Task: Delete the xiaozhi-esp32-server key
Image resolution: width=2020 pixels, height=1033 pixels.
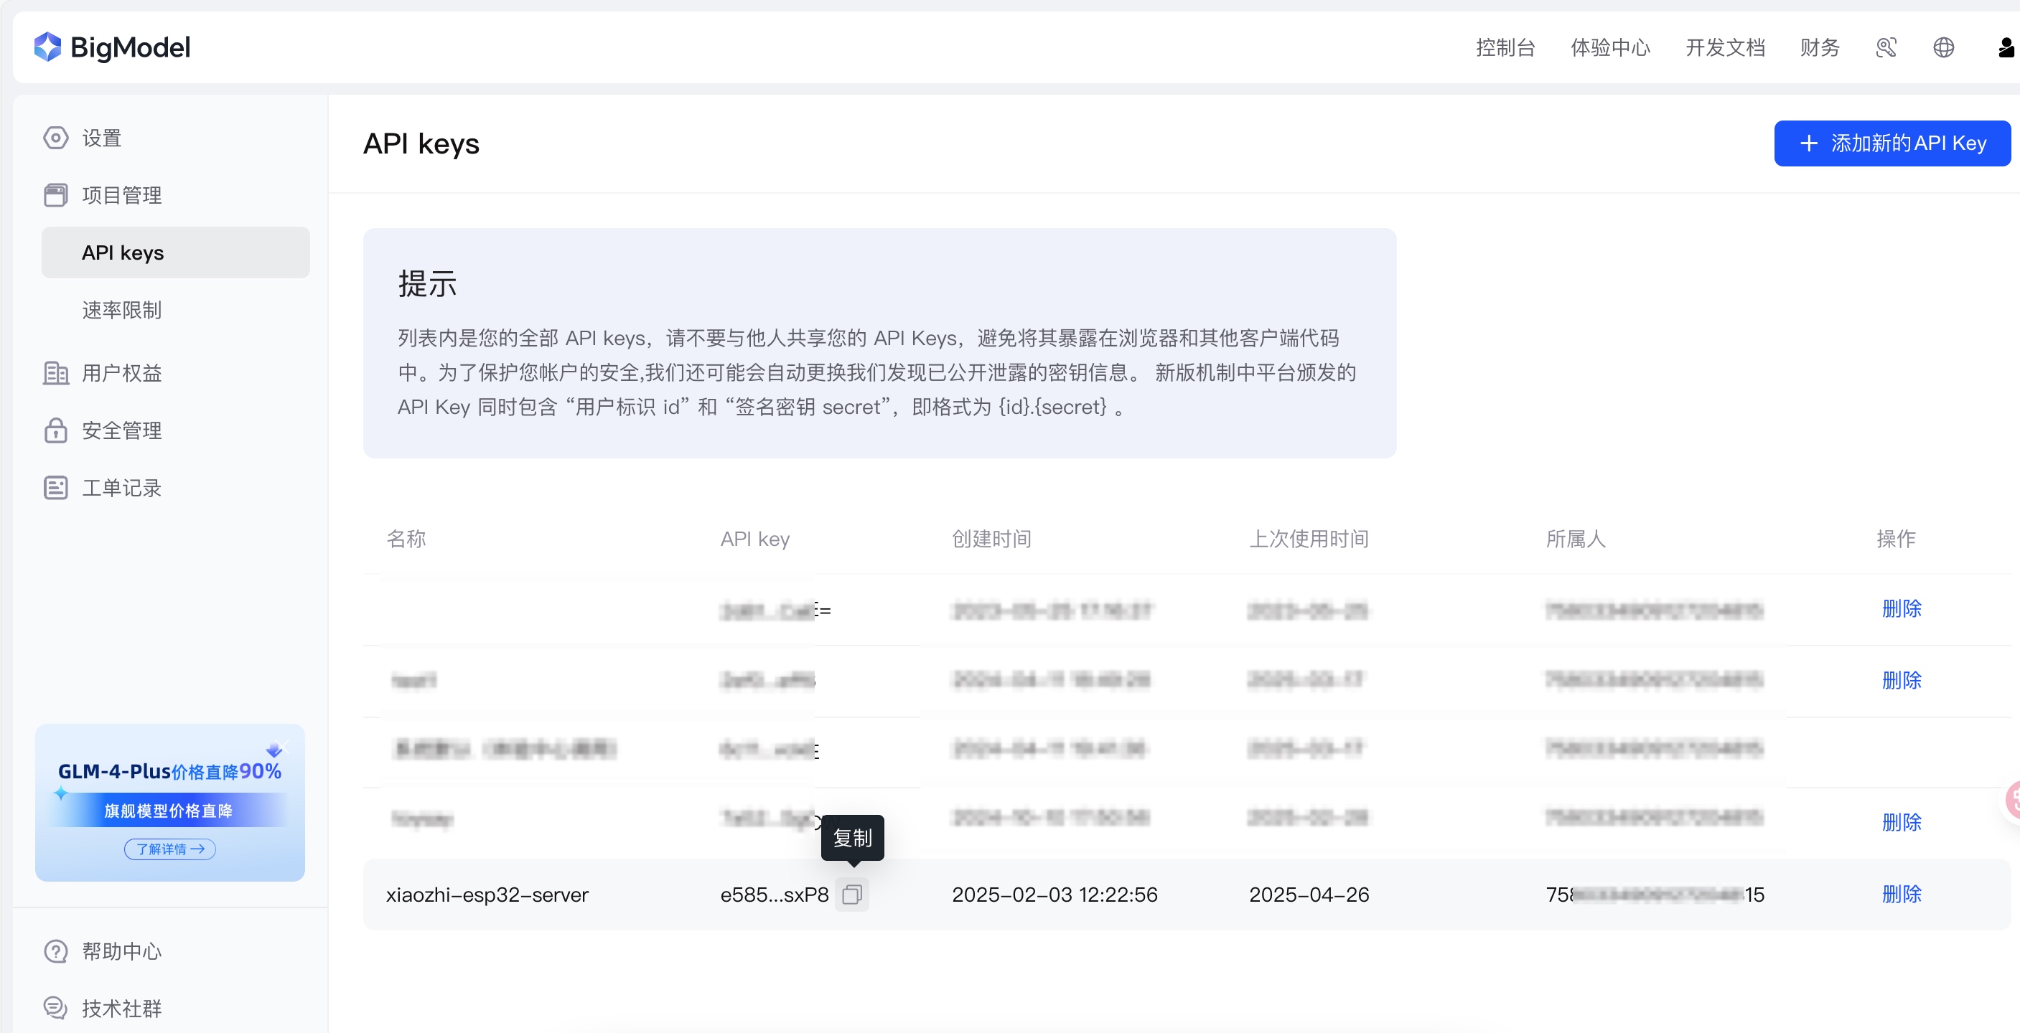Action: pyautogui.click(x=1901, y=895)
